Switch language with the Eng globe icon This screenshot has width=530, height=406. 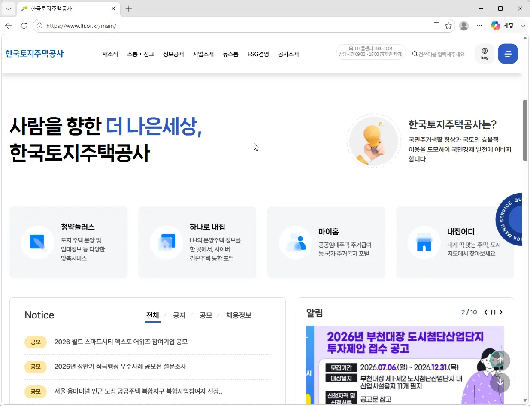(x=485, y=54)
